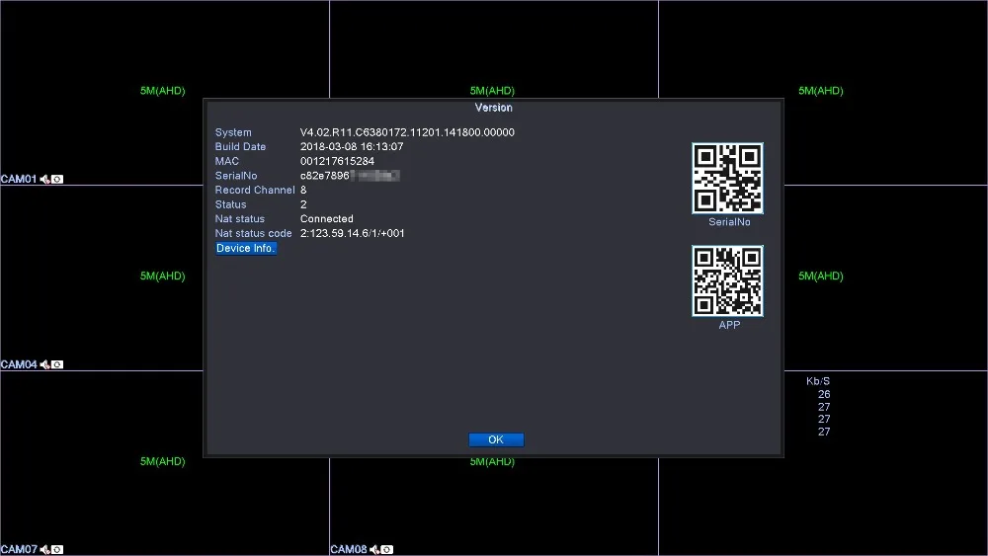
Task: Click the CAM07 record status icon
Action: (x=57, y=550)
